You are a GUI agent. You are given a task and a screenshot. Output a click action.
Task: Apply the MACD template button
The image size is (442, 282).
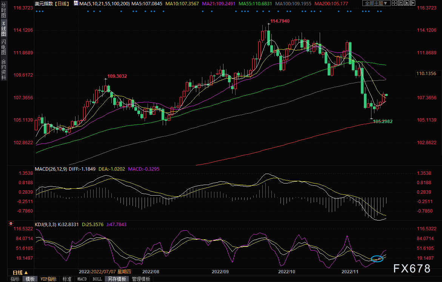(x=82, y=279)
